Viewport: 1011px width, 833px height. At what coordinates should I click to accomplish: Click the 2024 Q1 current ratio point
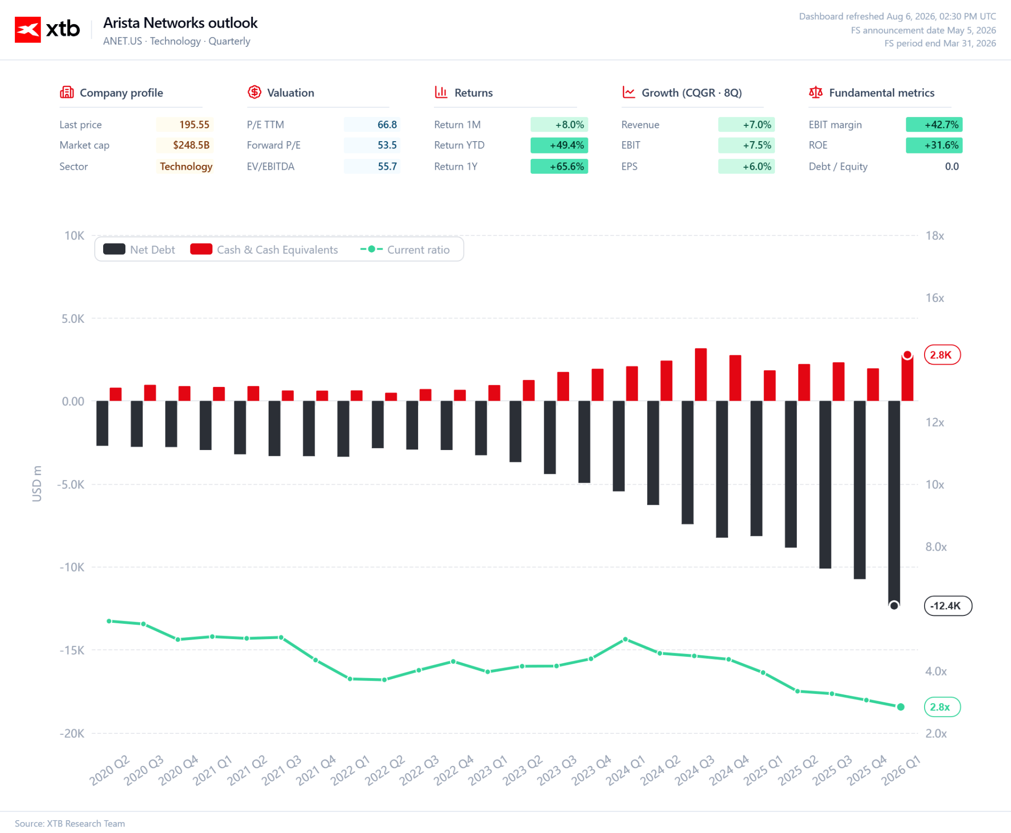(x=625, y=639)
